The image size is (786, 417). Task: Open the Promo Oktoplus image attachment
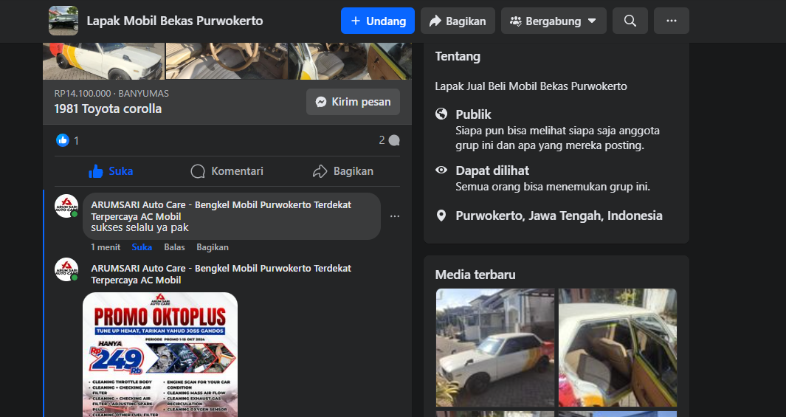point(160,354)
